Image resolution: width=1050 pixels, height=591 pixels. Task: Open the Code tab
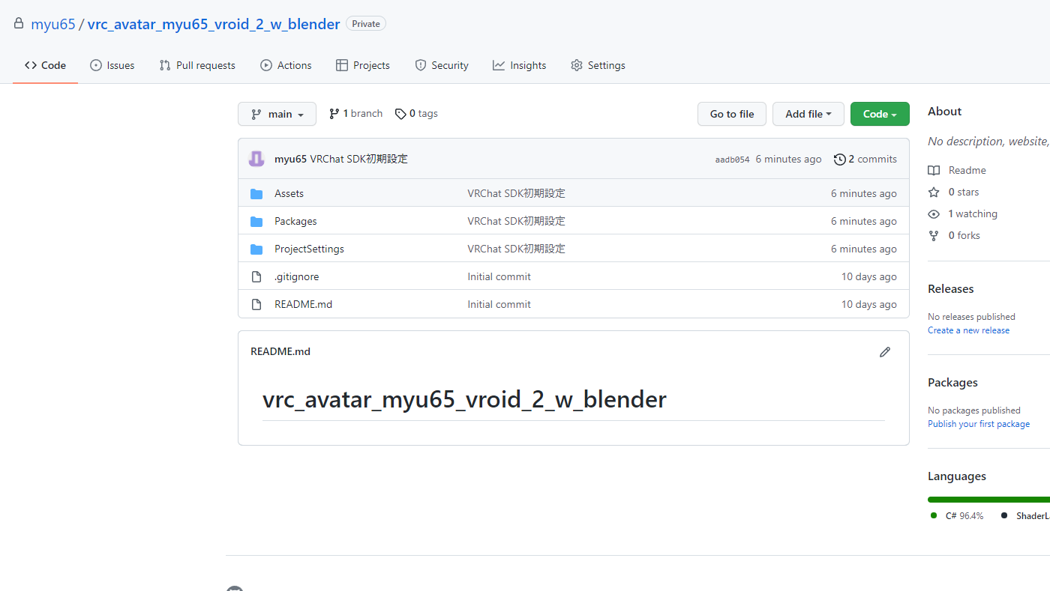coord(45,65)
